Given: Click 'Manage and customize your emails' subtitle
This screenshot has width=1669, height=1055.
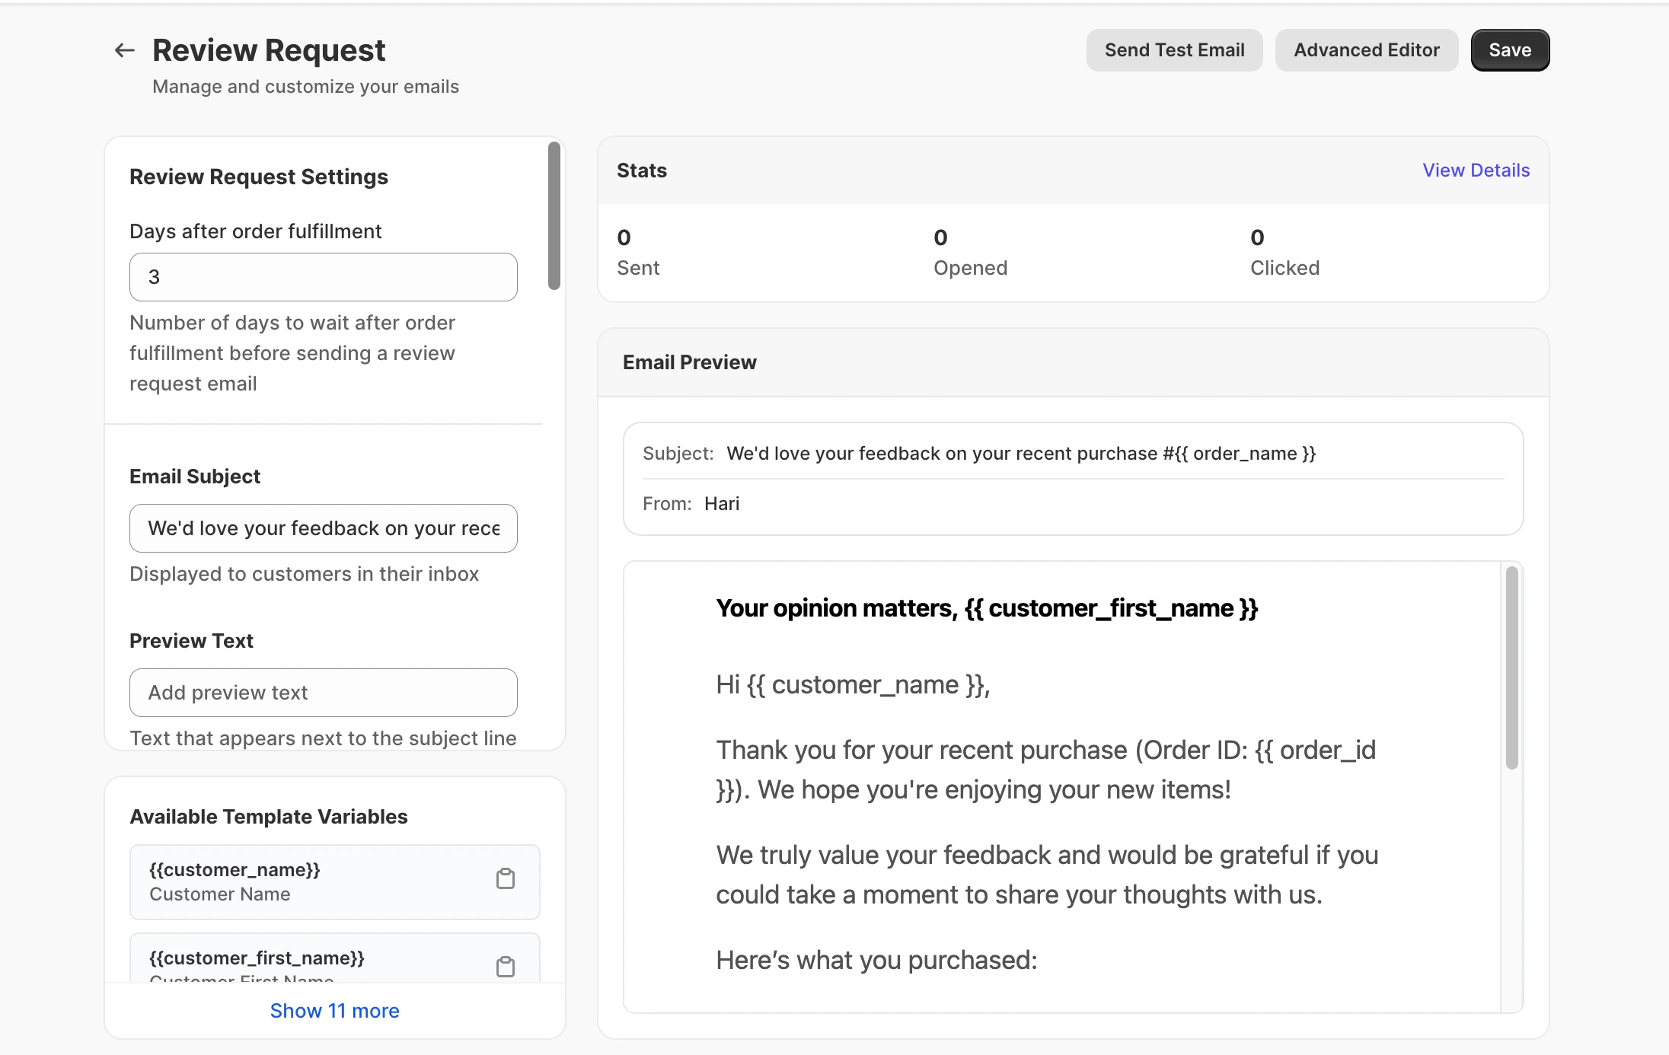Looking at the screenshot, I should [x=305, y=87].
